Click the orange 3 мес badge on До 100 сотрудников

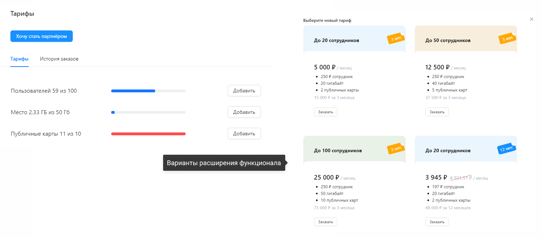pyautogui.click(x=396, y=149)
